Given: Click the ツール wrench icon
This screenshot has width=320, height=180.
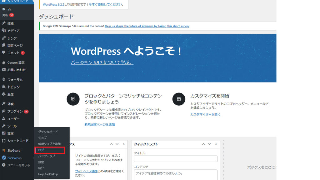Looking at the screenshot, I should [x=4, y=126].
